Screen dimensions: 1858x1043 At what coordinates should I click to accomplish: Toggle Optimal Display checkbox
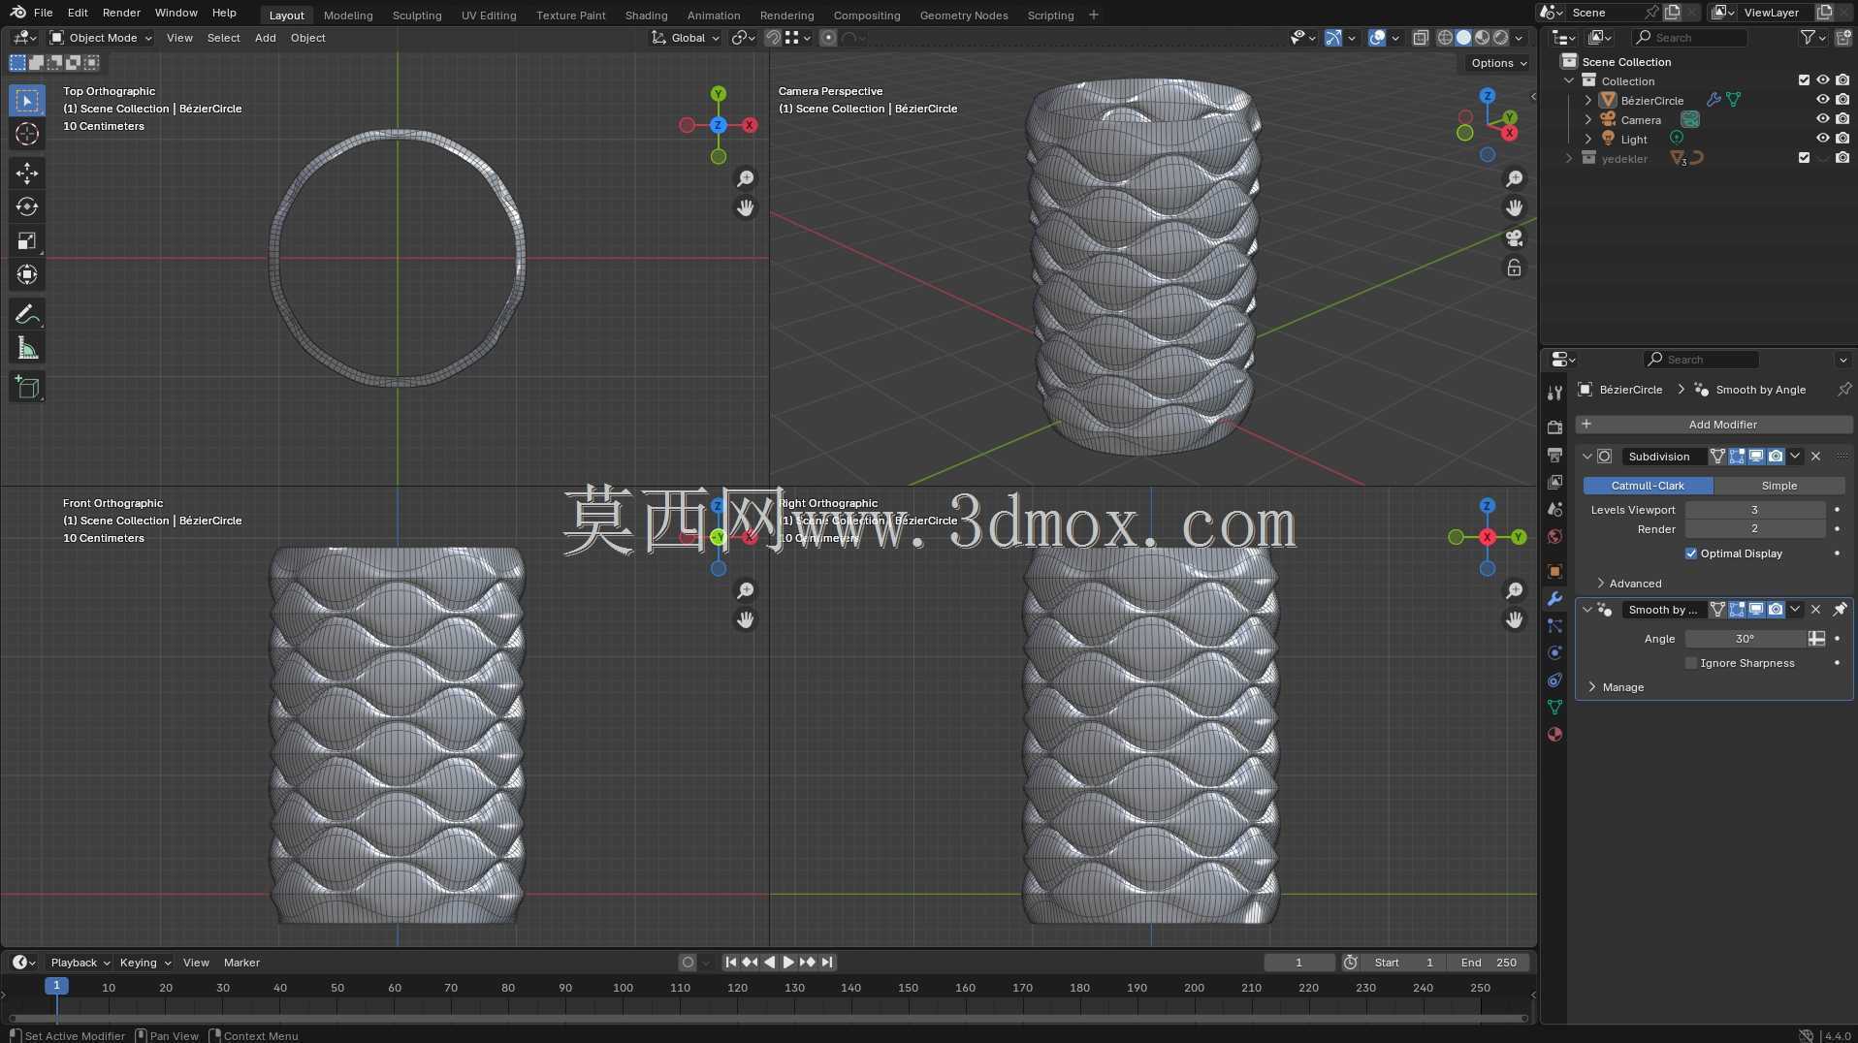(x=1691, y=553)
